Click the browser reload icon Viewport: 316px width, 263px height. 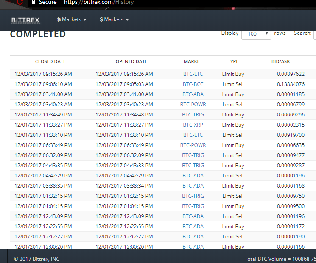point(20,2)
